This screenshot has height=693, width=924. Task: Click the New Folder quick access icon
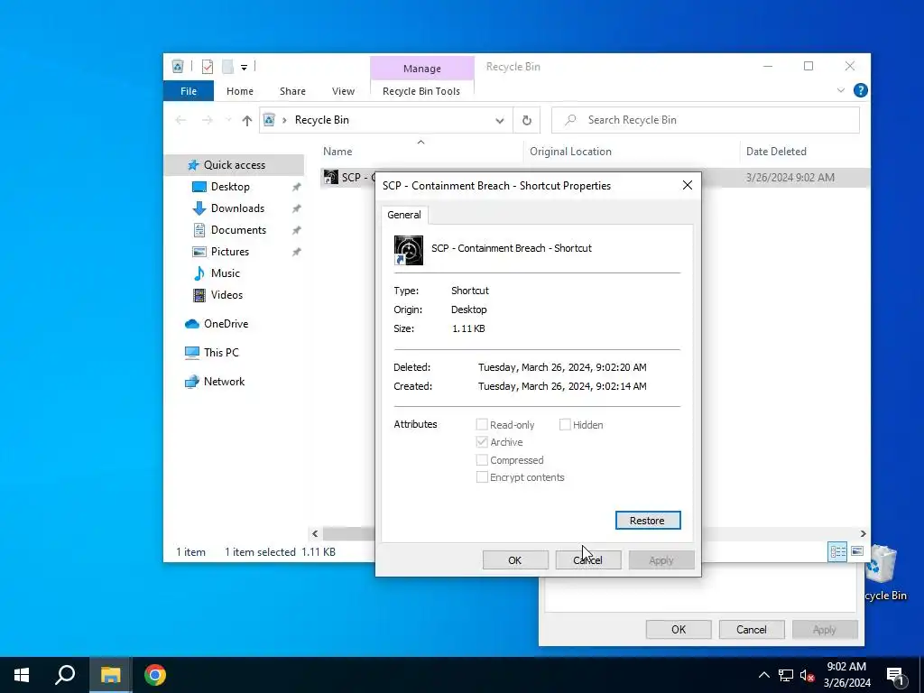227,67
